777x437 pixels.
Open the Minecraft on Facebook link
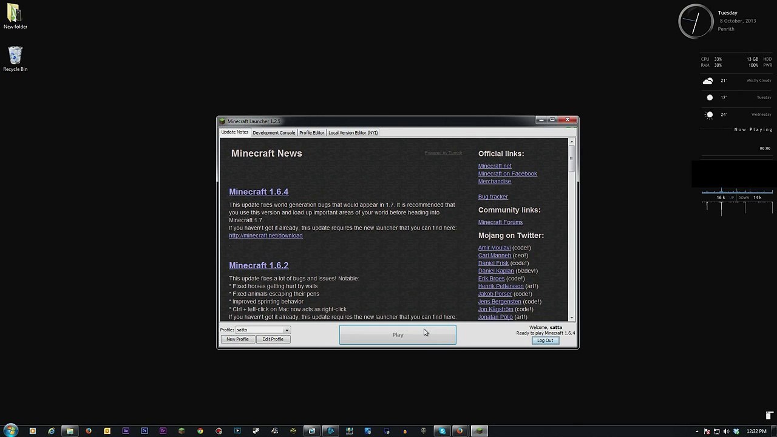507,174
